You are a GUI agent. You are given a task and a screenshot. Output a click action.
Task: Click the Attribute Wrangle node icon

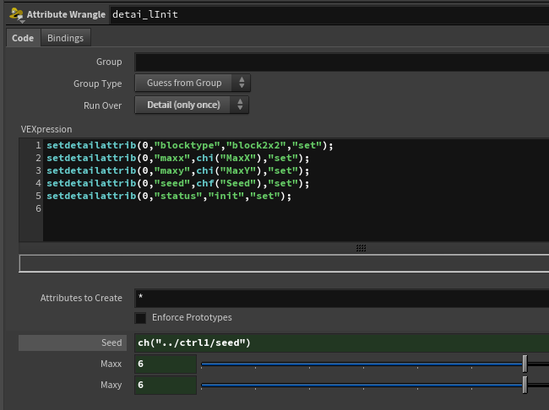[16, 14]
